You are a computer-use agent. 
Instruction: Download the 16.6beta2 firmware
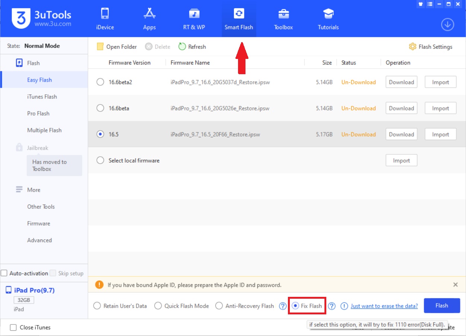tap(402, 82)
